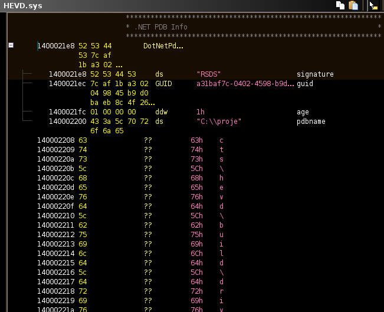Click the character 'e' on row 14000220d
This screenshot has height=312, width=384.
pos(221,188)
